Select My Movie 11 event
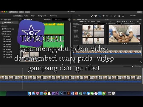Viewport: 143px width, 107px height. pos(8,54)
